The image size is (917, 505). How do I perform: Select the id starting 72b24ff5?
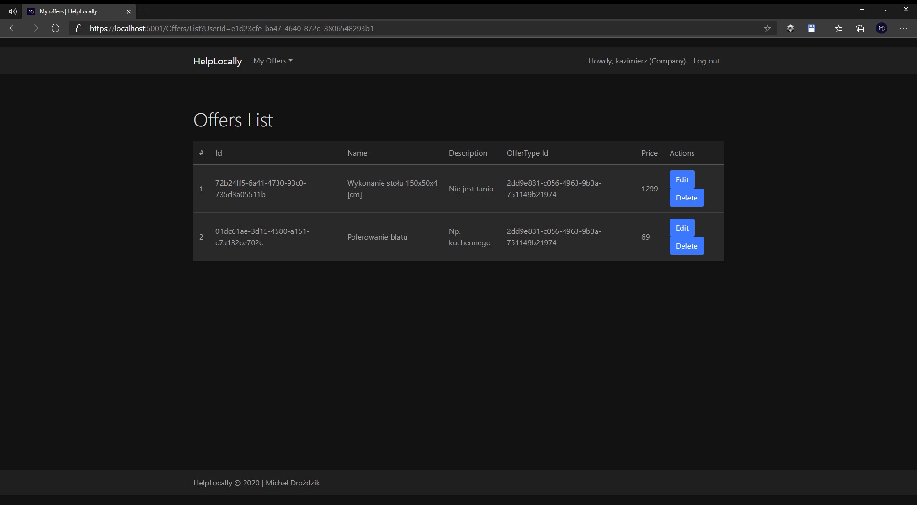coord(260,189)
